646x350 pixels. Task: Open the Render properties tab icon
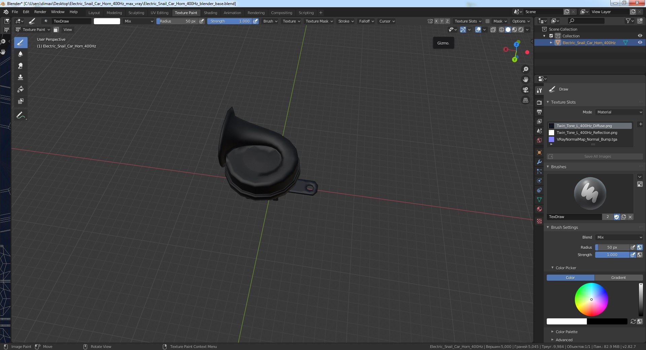point(539,102)
